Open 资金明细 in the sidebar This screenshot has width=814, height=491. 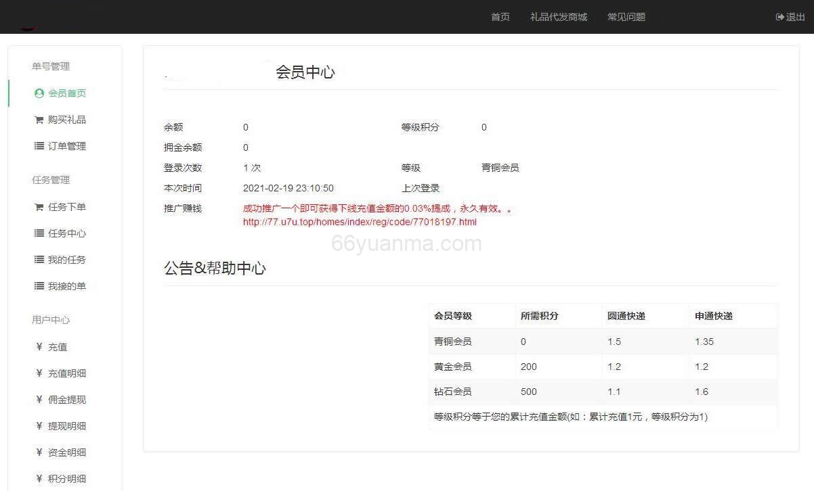coord(66,452)
